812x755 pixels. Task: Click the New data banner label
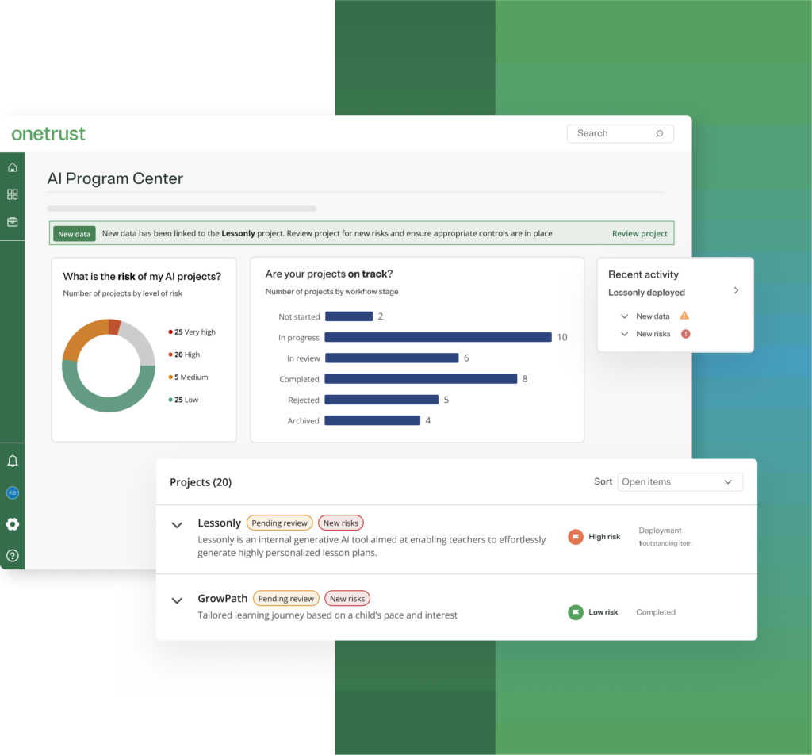[x=74, y=233]
